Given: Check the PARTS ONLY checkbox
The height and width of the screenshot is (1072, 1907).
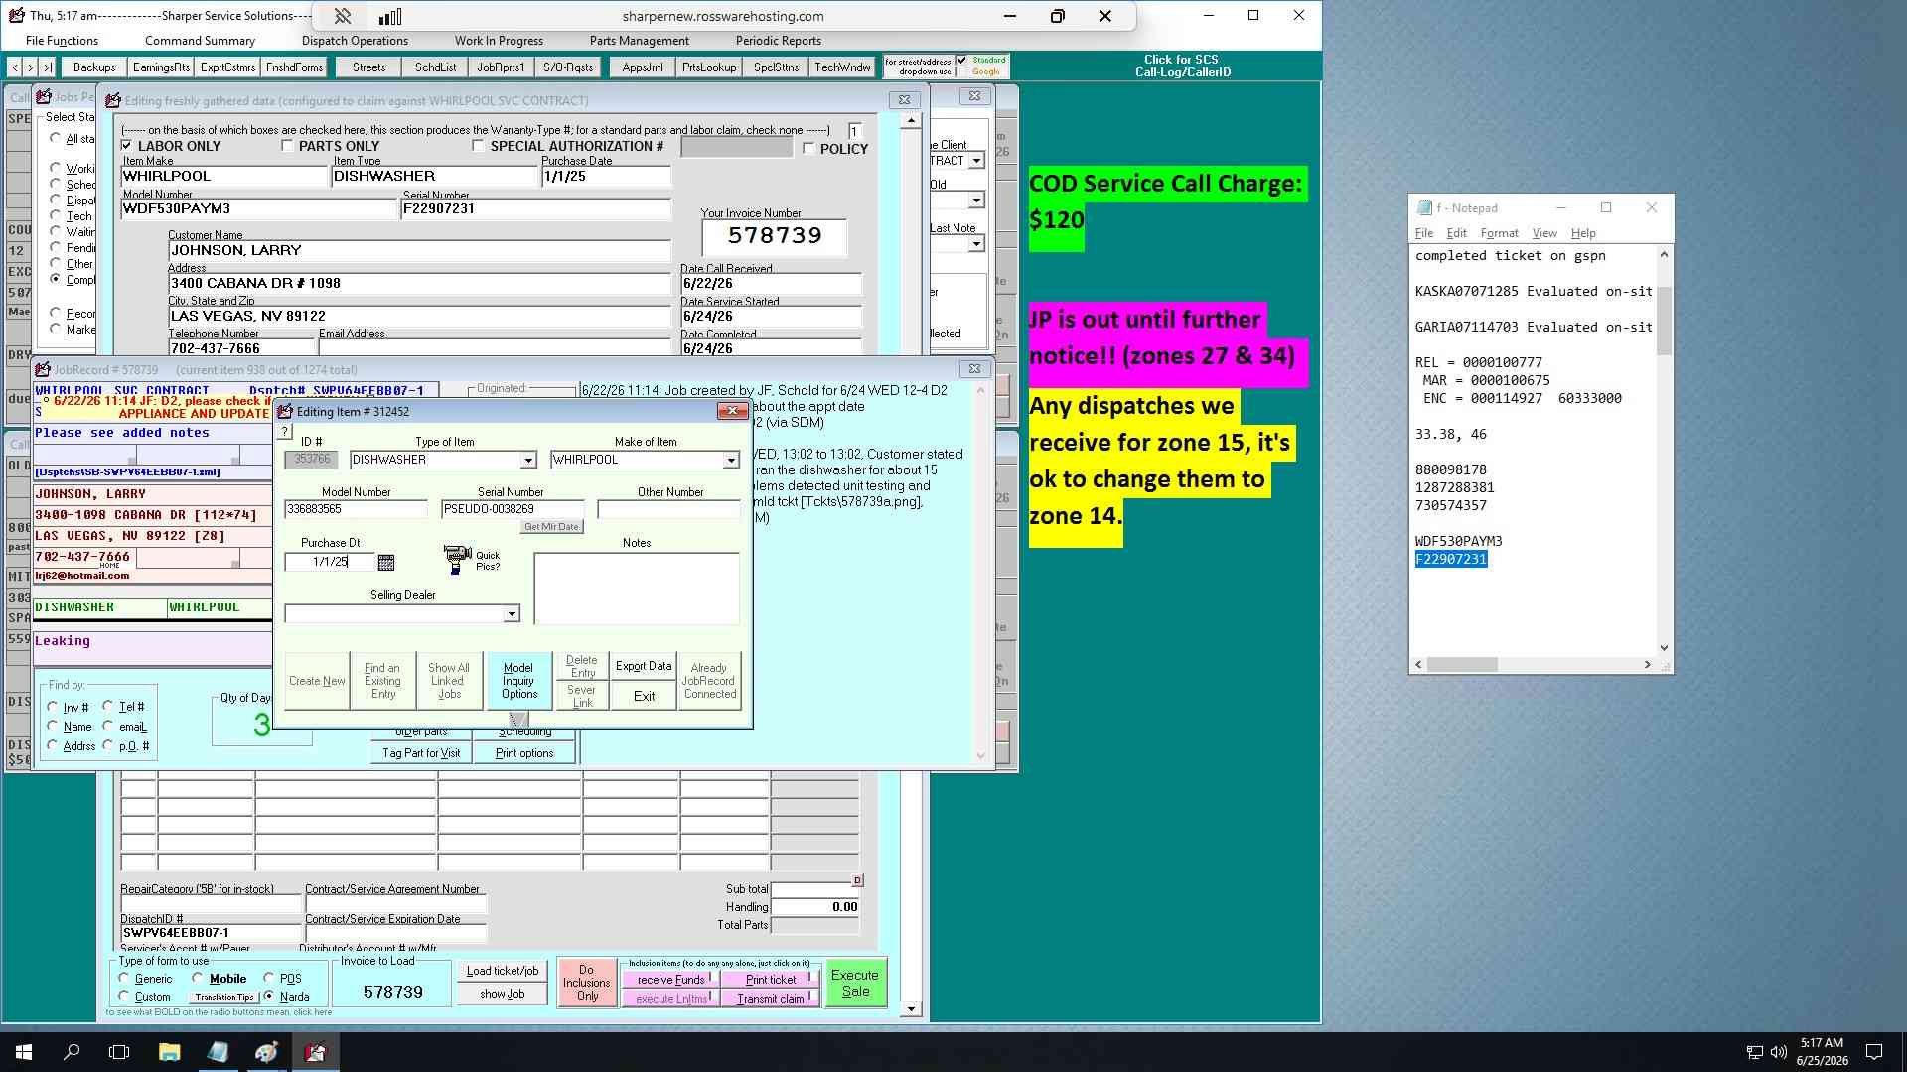Looking at the screenshot, I should (288, 146).
